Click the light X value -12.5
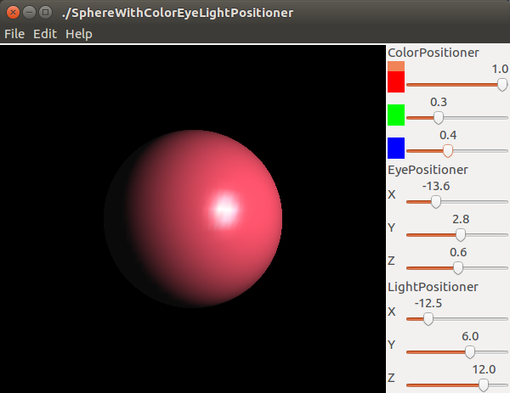The width and height of the screenshot is (510, 393). tap(428, 303)
